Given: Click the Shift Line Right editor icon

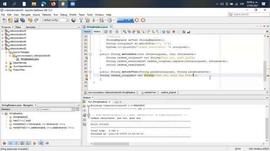Looking at the screenshot, I should (168, 32).
